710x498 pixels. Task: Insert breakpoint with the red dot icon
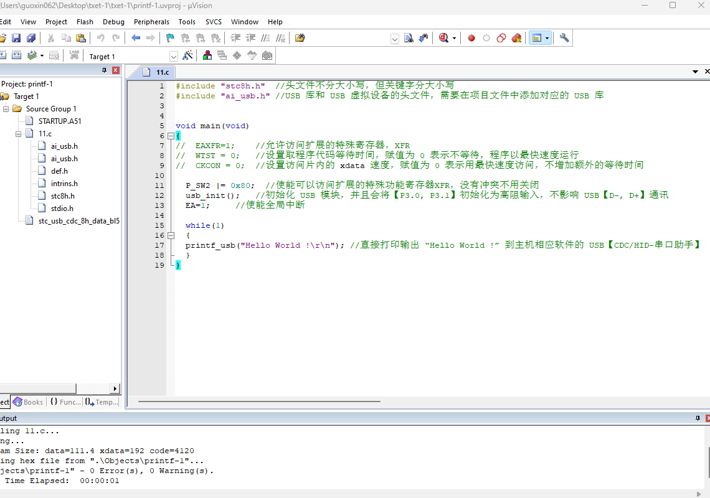pyautogui.click(x=471, y=38)
